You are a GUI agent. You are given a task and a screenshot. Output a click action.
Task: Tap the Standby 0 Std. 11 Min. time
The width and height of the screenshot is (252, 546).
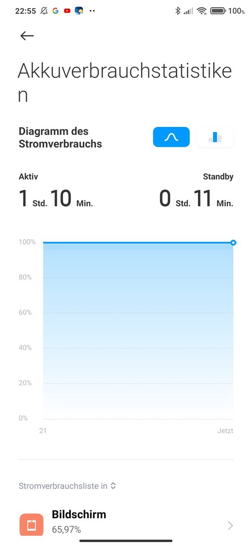(196, 199)
